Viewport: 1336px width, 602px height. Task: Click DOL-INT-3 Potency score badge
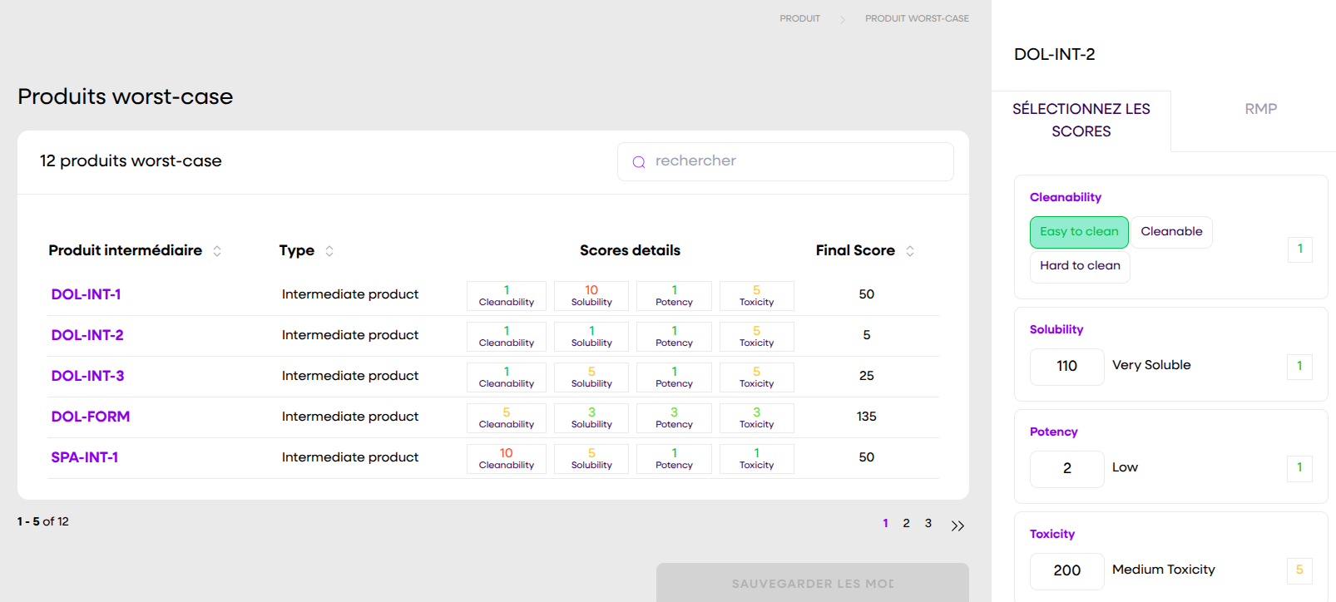[674, 377]
